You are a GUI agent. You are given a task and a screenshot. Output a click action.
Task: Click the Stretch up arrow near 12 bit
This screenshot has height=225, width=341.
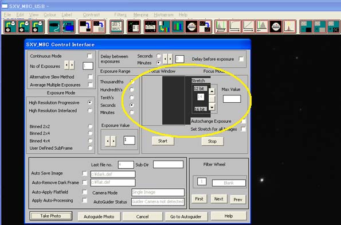point(212,91)
